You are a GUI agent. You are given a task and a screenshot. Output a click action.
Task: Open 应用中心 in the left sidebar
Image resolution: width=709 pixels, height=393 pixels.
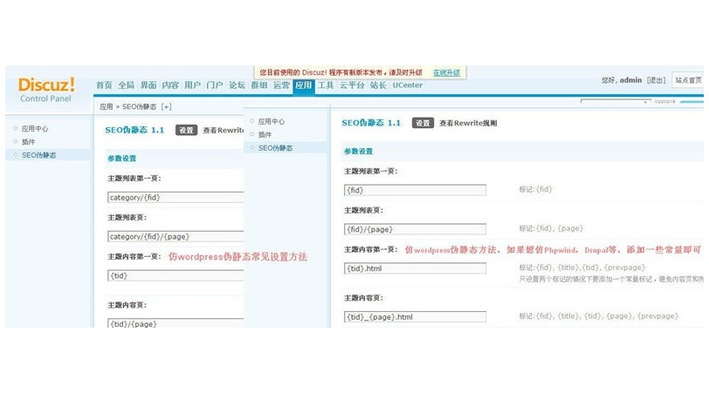pos(35,129)
